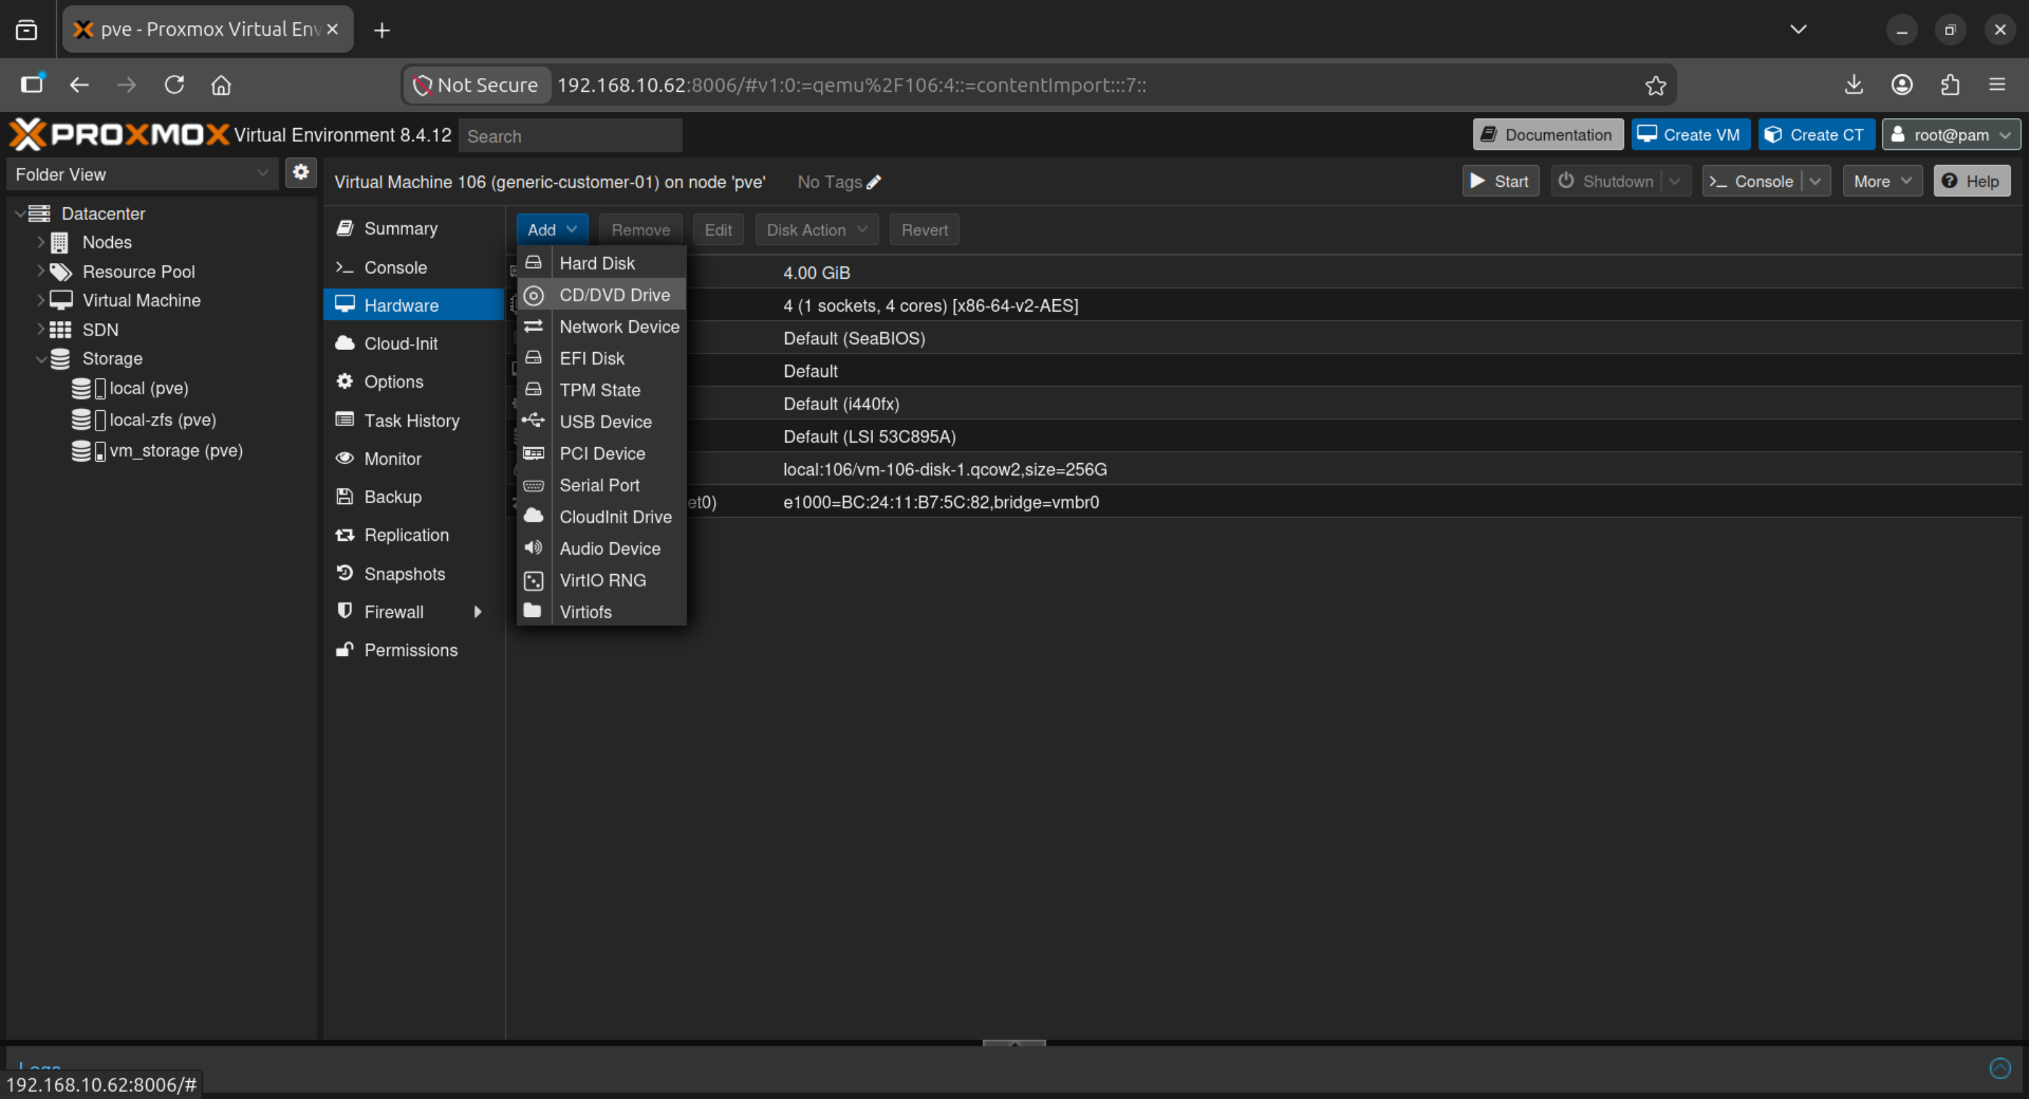Collapse the Storage folder
This screenshot has width=2029, height=1099.
41,359
